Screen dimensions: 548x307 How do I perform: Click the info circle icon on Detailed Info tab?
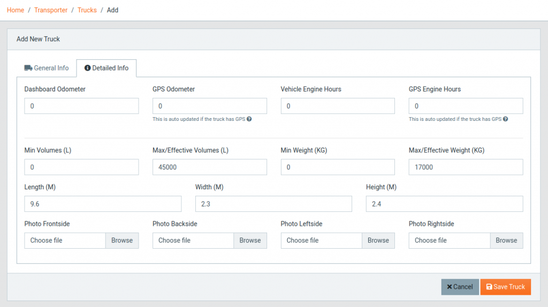tap(87, 68)
